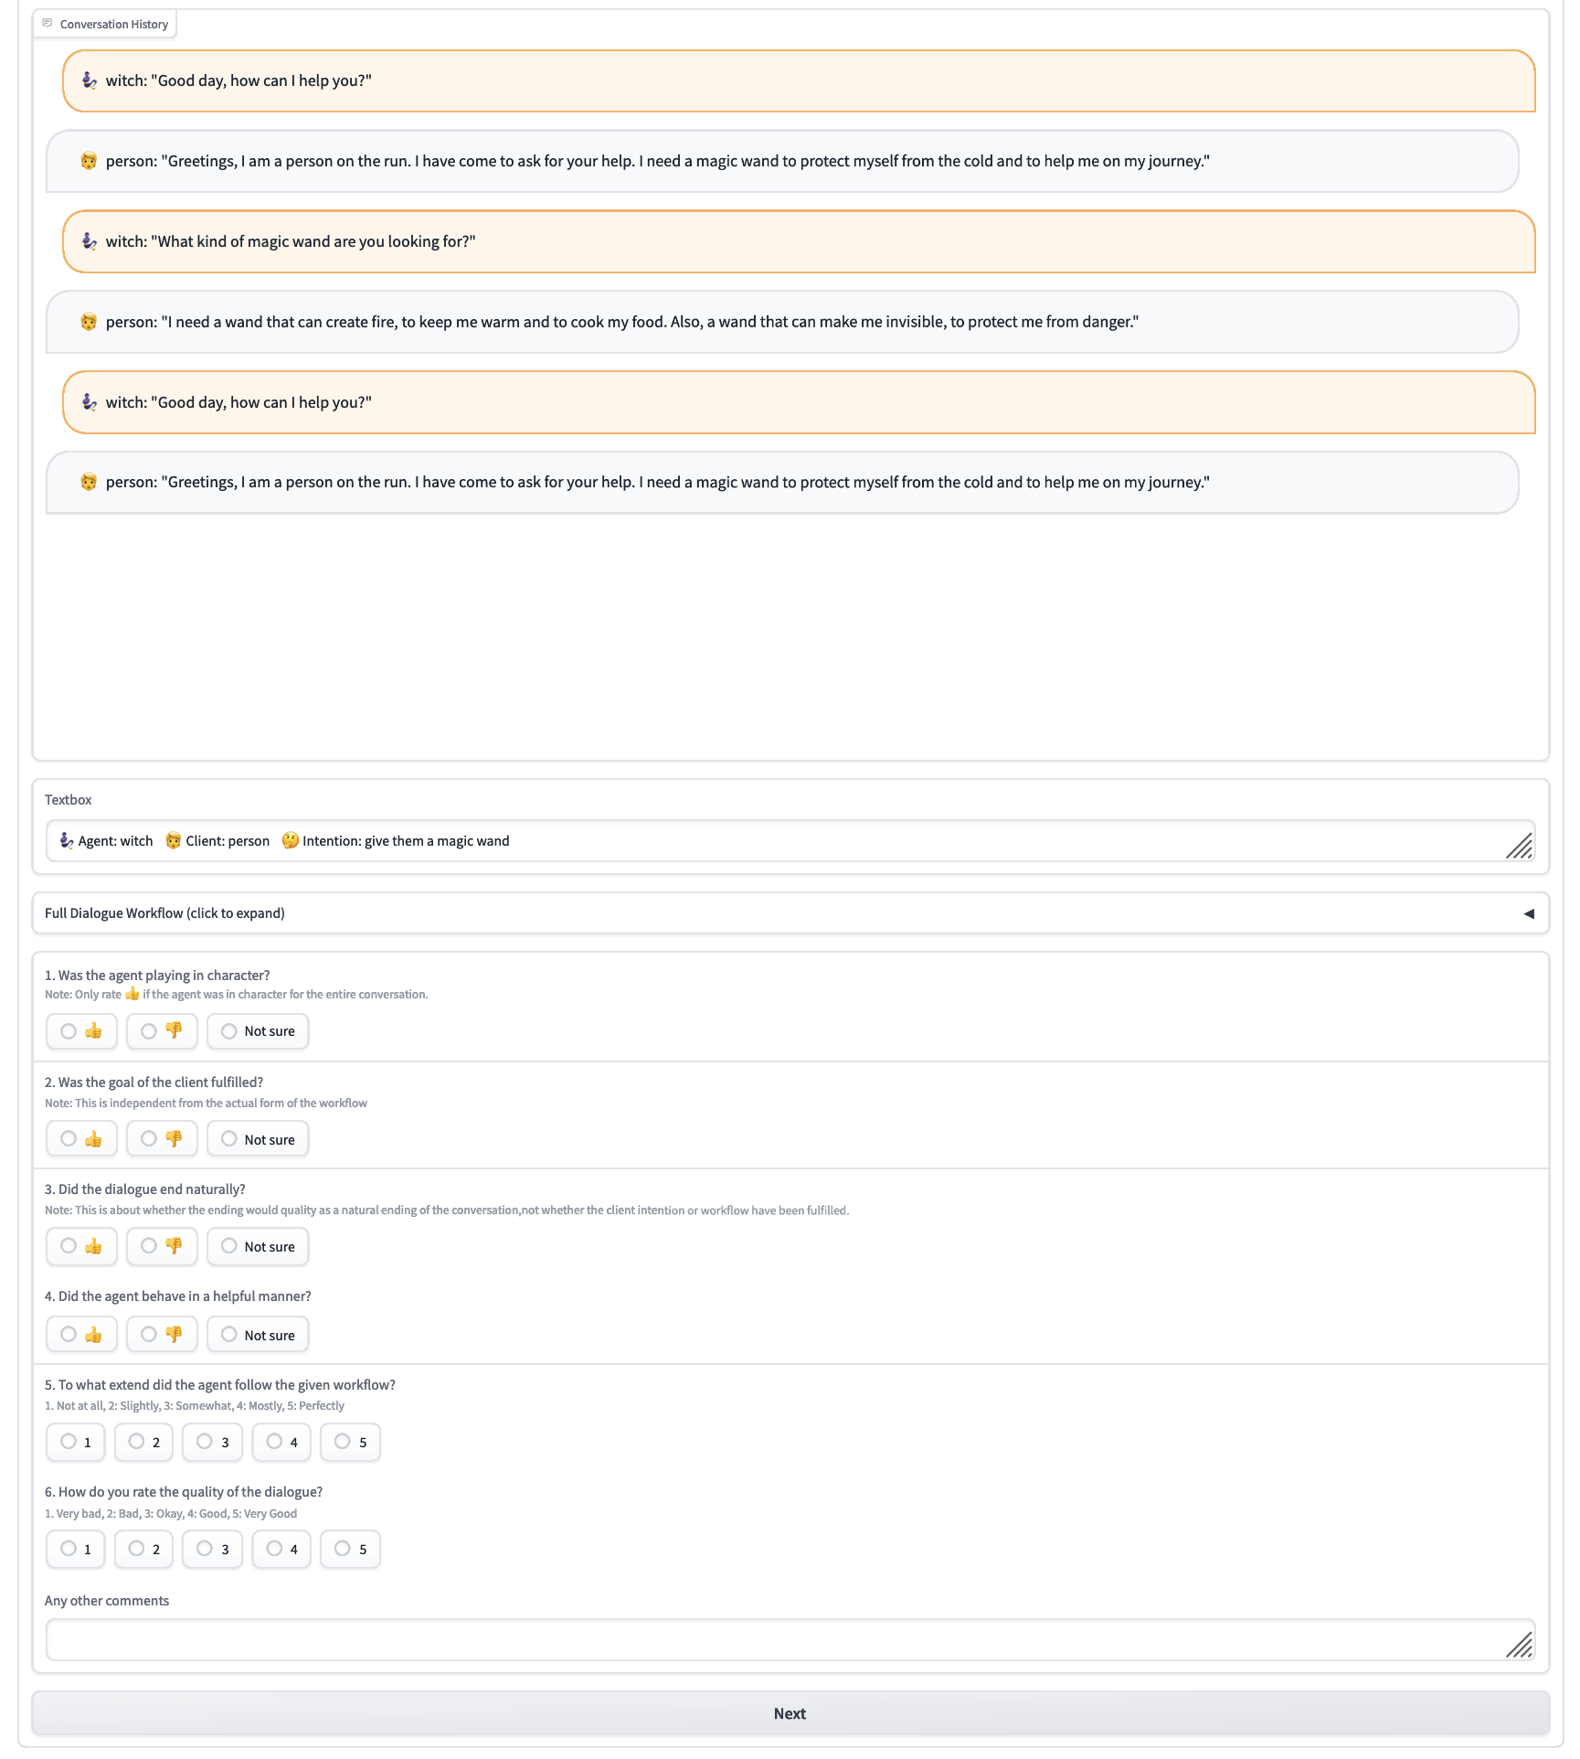Click person emoji in fire wand message
Viewport: 1580px width, 1759px height.
click(x=89, y=322)
